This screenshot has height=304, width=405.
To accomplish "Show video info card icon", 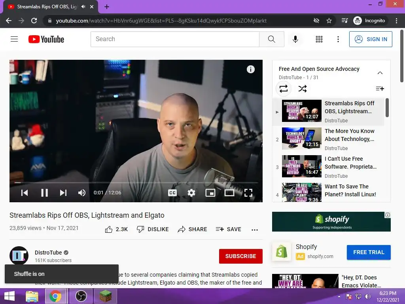I will (250, 69).
